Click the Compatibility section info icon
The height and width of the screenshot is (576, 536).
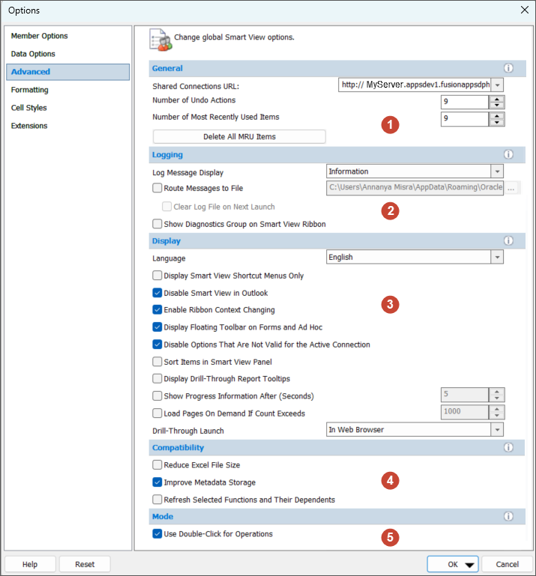(x=508, y=447)
